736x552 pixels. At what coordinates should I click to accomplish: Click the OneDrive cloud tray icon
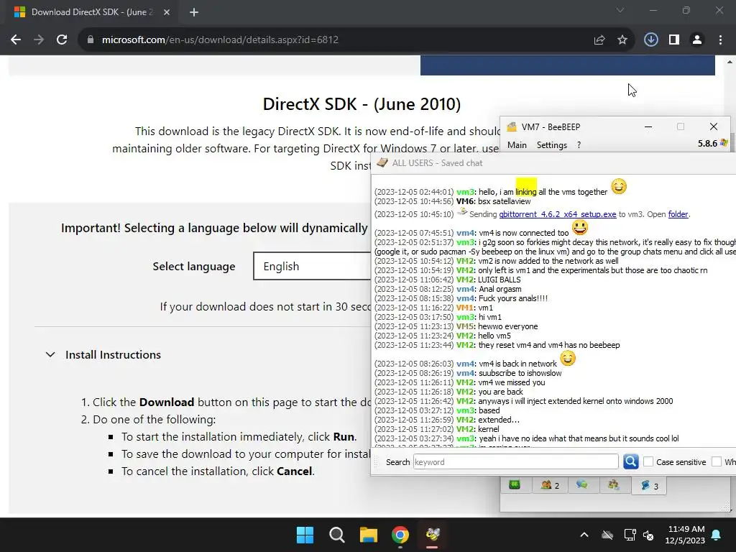607,535
